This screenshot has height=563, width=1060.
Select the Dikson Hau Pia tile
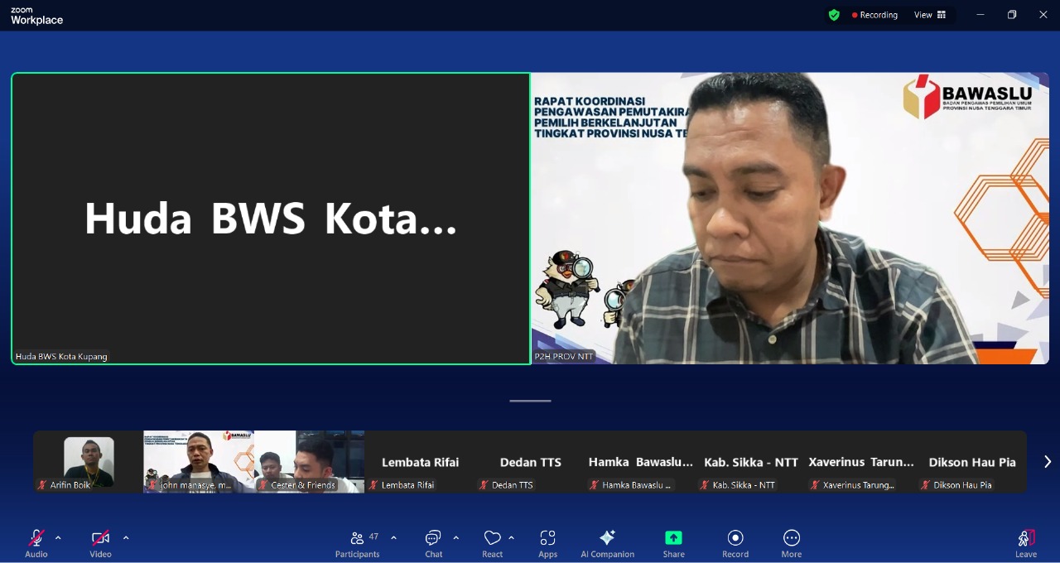pos(971,462)
